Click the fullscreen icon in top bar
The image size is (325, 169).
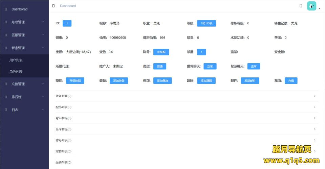point(301,6)
